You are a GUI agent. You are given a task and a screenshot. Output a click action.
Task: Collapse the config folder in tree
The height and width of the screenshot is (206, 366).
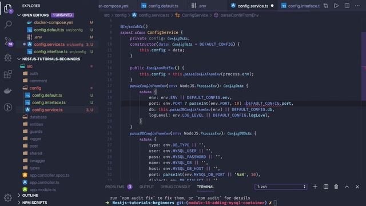click(x=35, y=88)
